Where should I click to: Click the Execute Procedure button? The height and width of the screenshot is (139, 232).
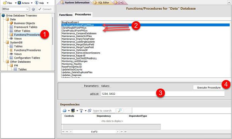[209, 87]
